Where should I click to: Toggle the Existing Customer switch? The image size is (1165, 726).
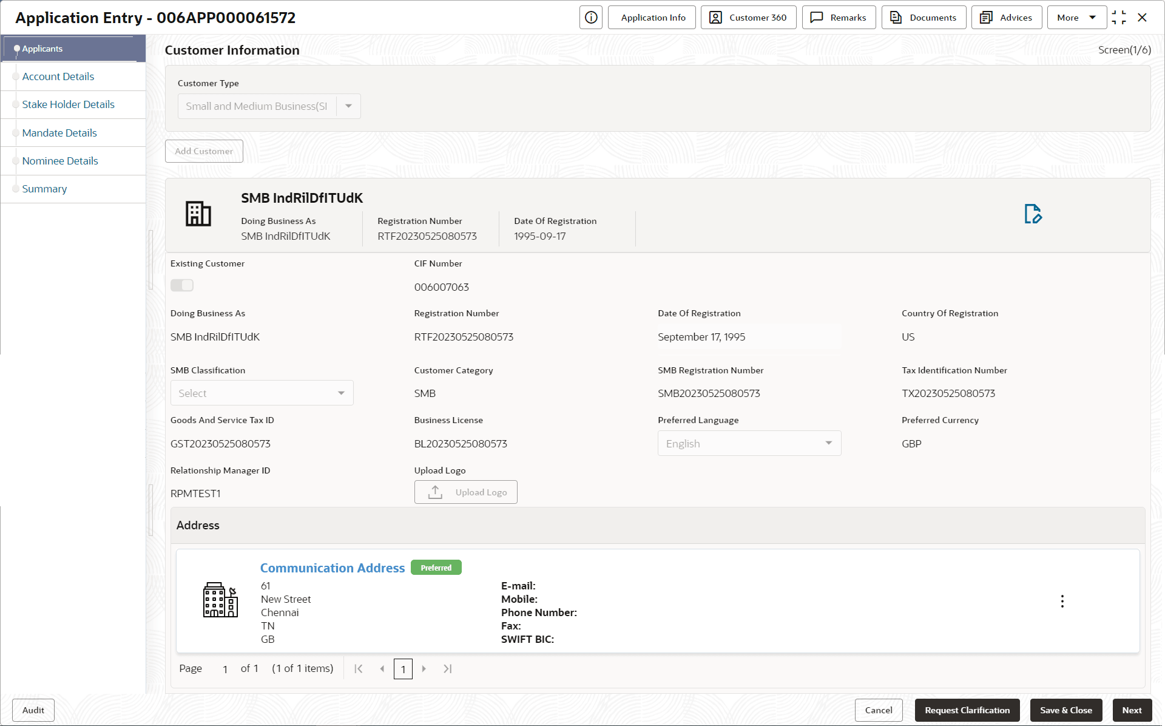(x=182, y=285)
